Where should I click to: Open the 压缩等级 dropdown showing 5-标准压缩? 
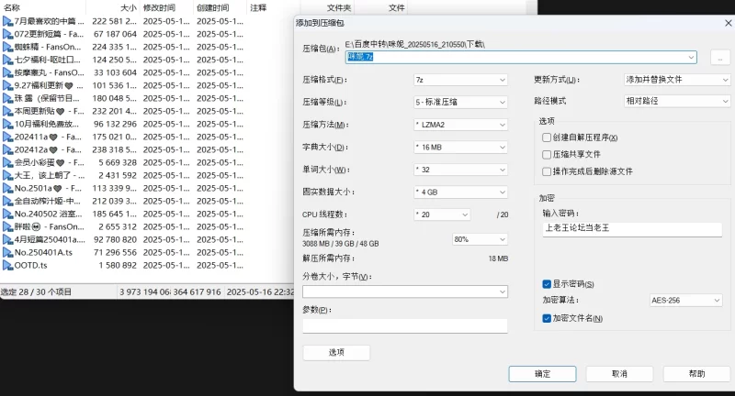pyautogui.click(x=460, y=102)
